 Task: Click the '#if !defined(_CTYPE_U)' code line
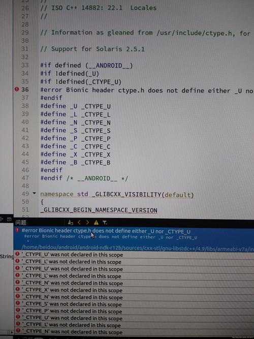(81, 82)
